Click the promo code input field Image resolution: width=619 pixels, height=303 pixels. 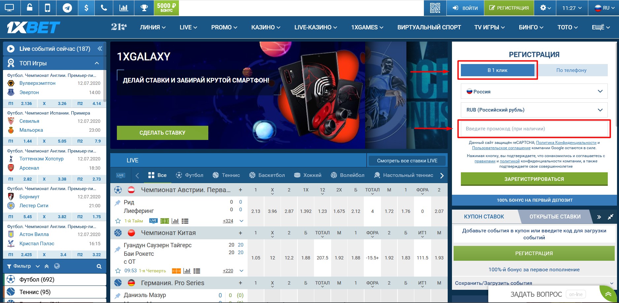(x=534, y=129)
